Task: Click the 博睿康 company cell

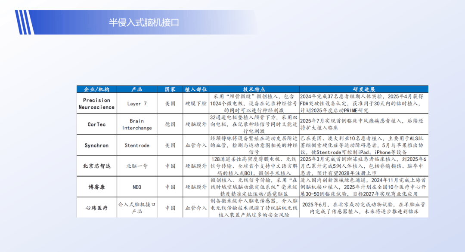Action: click(97, 187)
